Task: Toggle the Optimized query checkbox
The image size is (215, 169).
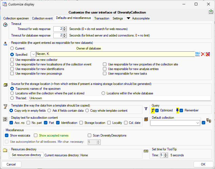Action: 157,110
